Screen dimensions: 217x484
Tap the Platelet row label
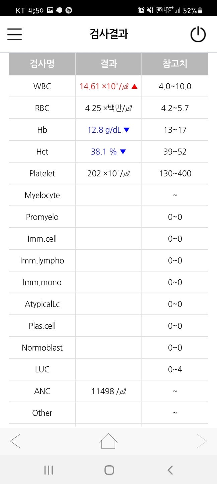pos(42,173)
